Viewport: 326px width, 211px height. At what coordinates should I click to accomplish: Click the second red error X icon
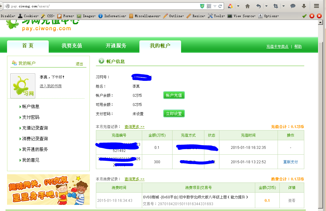319,16
